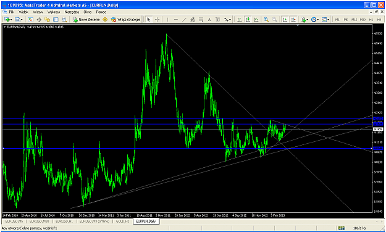Open the New Chart toolbar icon
386x232 pixels.
tap(7, 19)
